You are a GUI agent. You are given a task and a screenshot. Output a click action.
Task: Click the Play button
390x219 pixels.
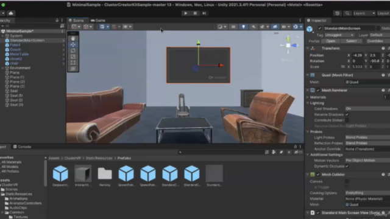[185, 13]
